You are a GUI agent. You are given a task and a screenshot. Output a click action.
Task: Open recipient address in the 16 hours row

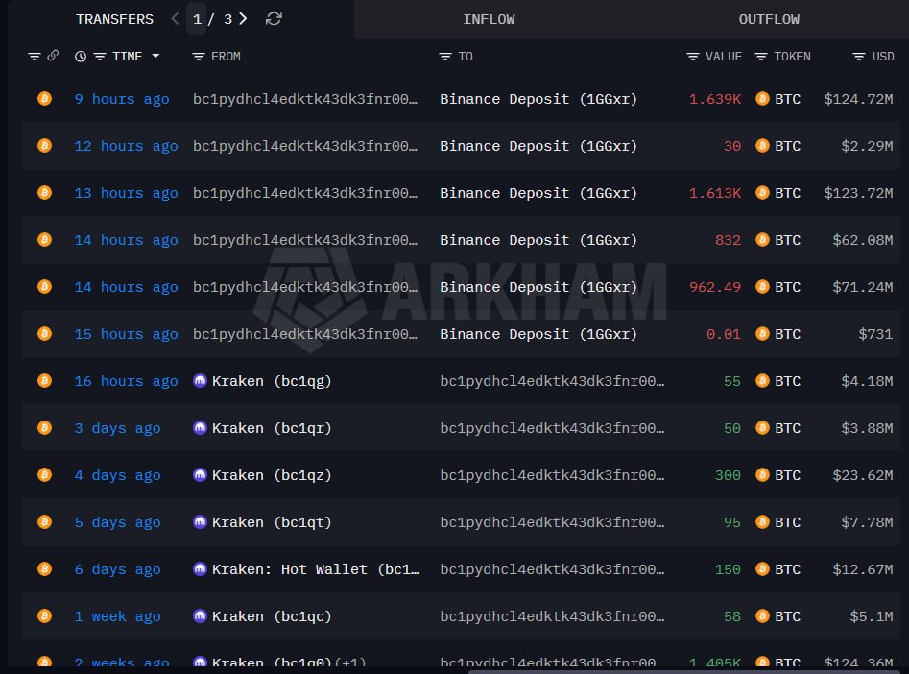(552, 381)
